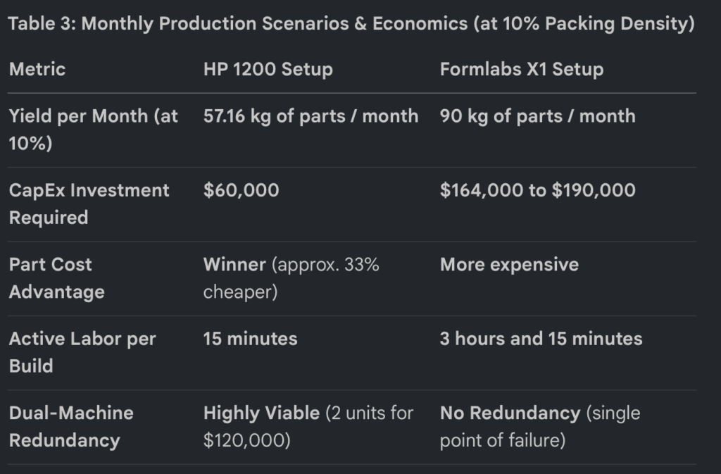Click the More expensive cell

click(x=509, y=265)
